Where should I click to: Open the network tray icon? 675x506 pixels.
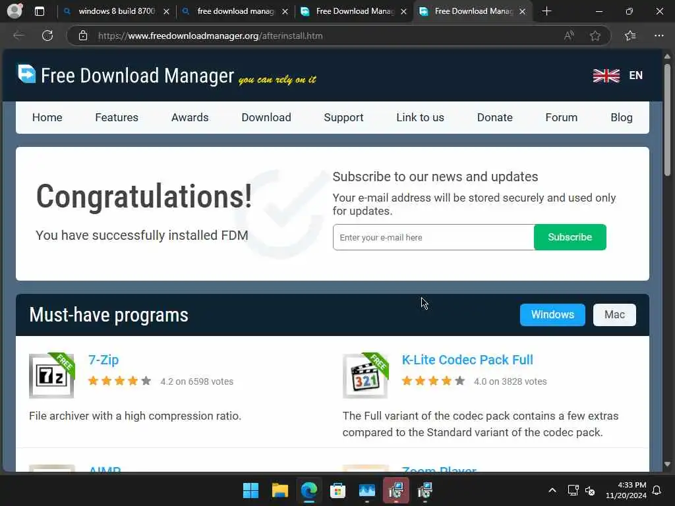(573, 490)
